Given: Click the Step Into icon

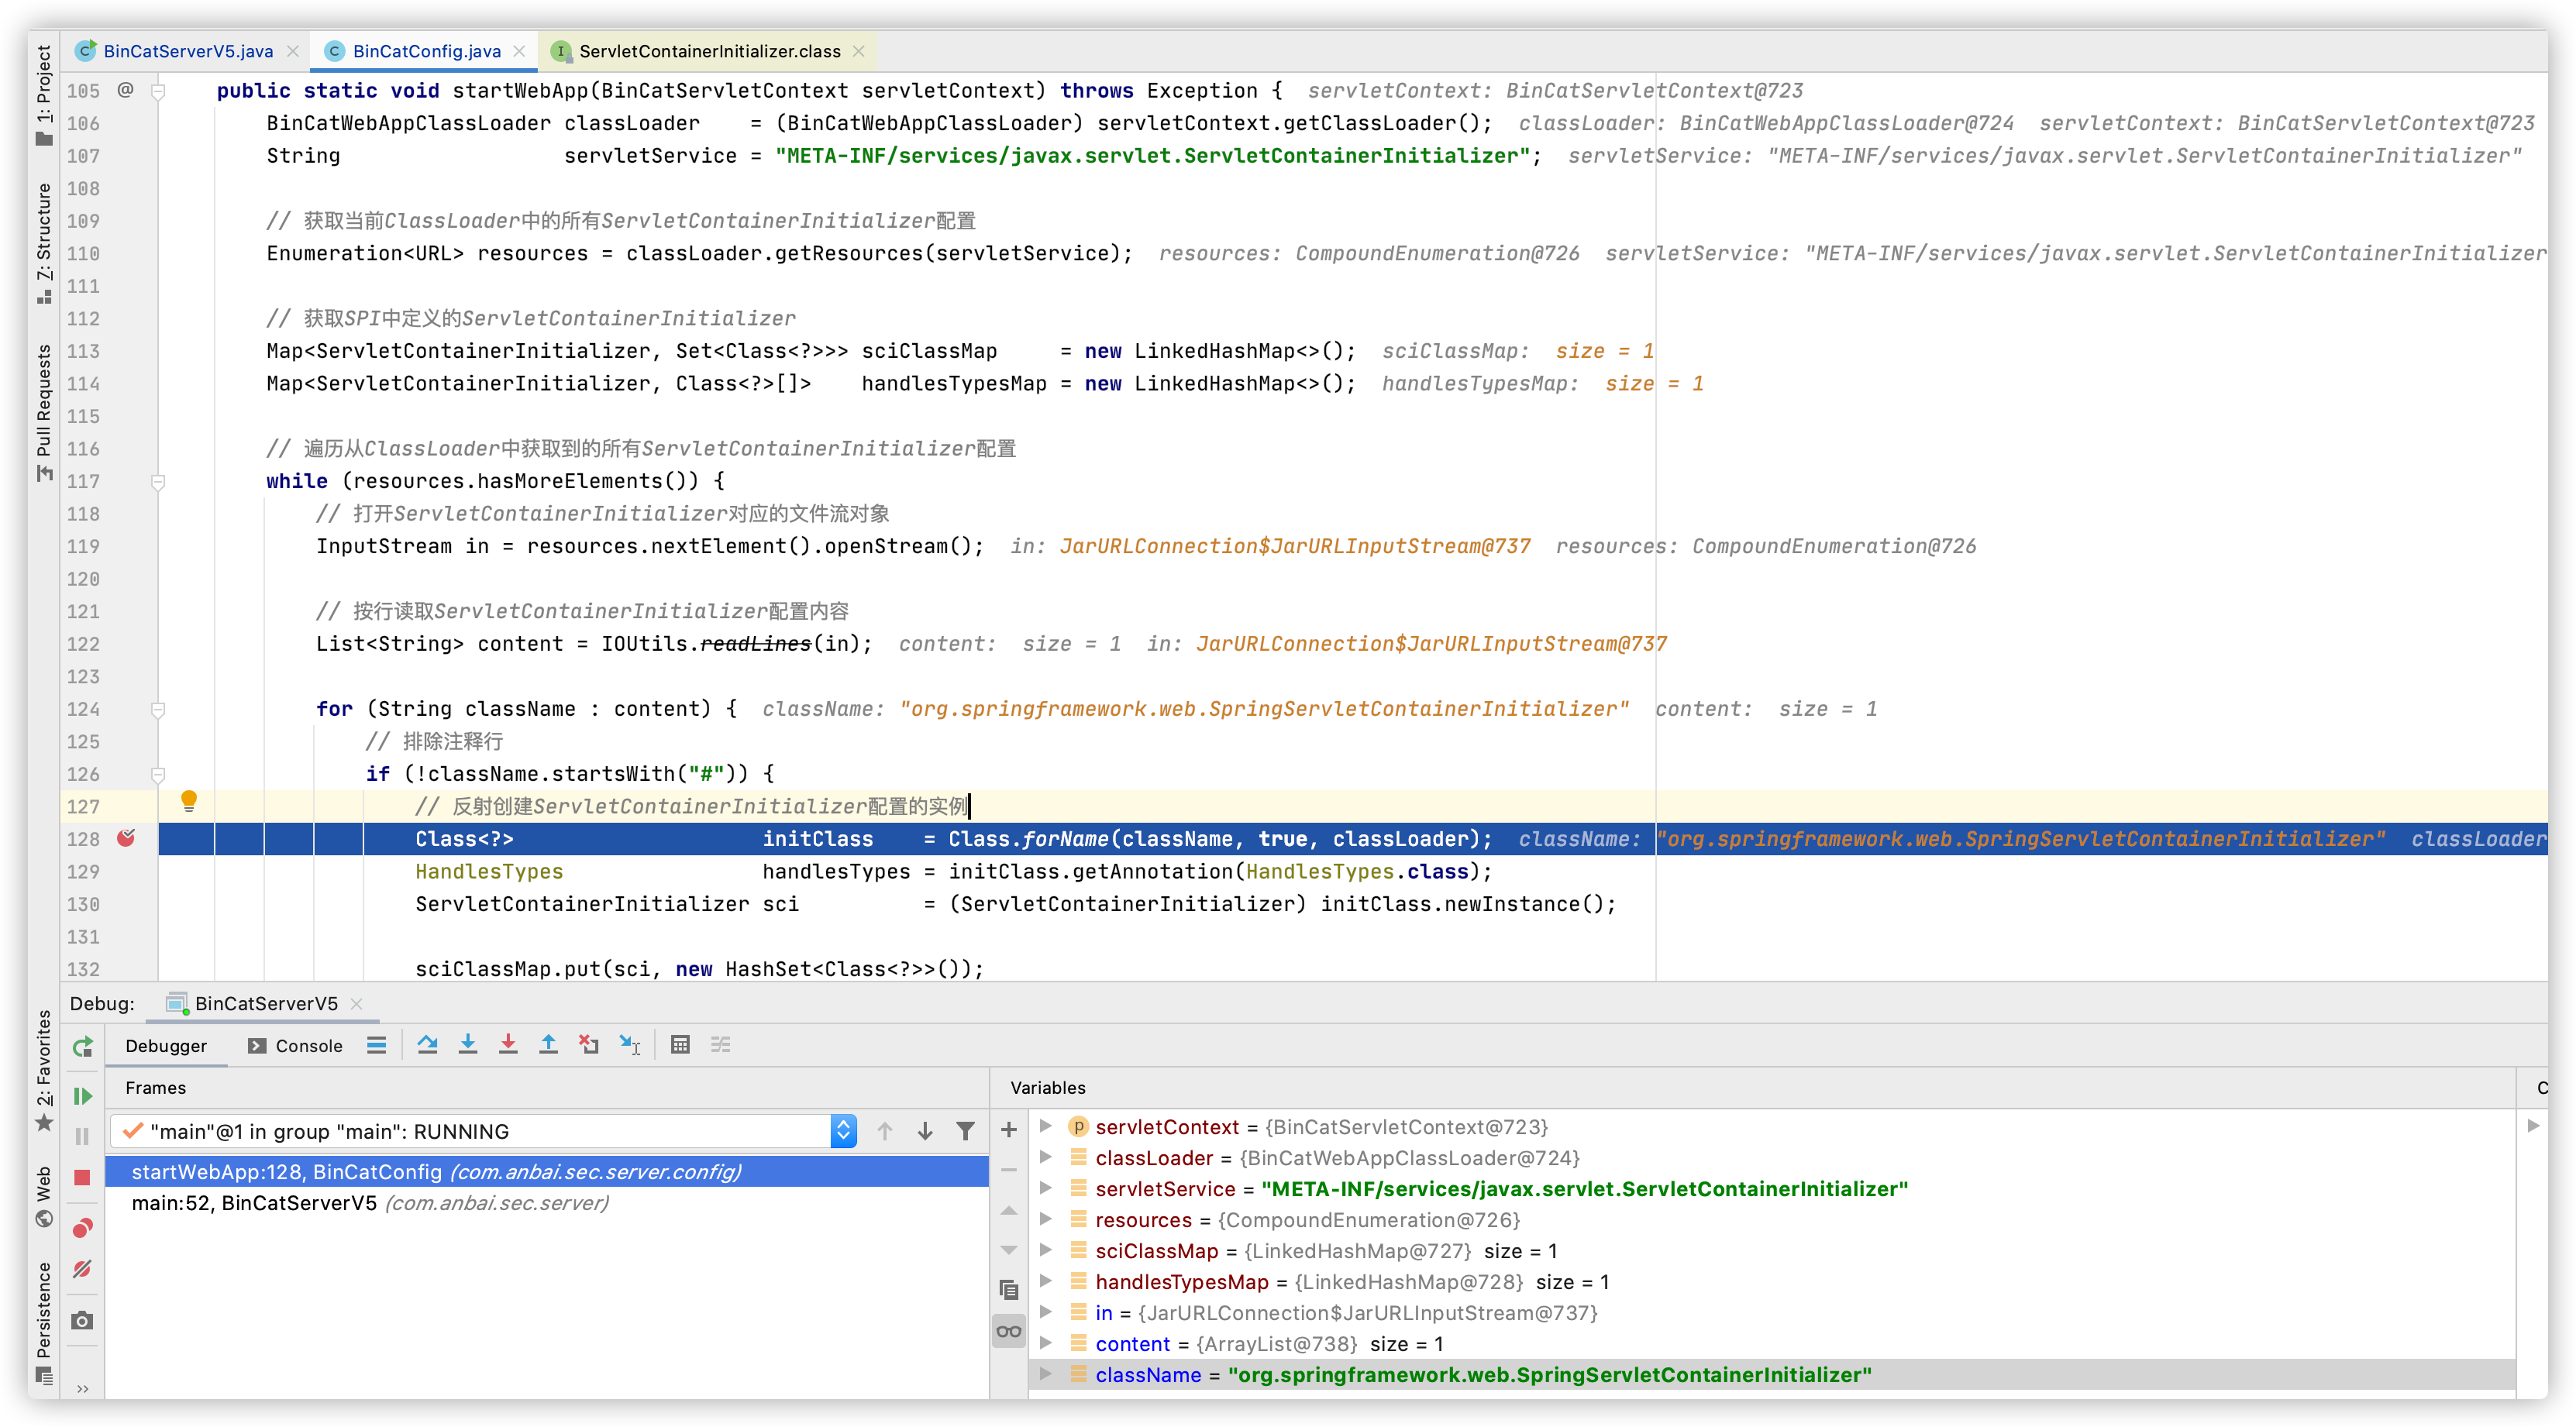Looking at the screenshot, I should [468, 1045].
